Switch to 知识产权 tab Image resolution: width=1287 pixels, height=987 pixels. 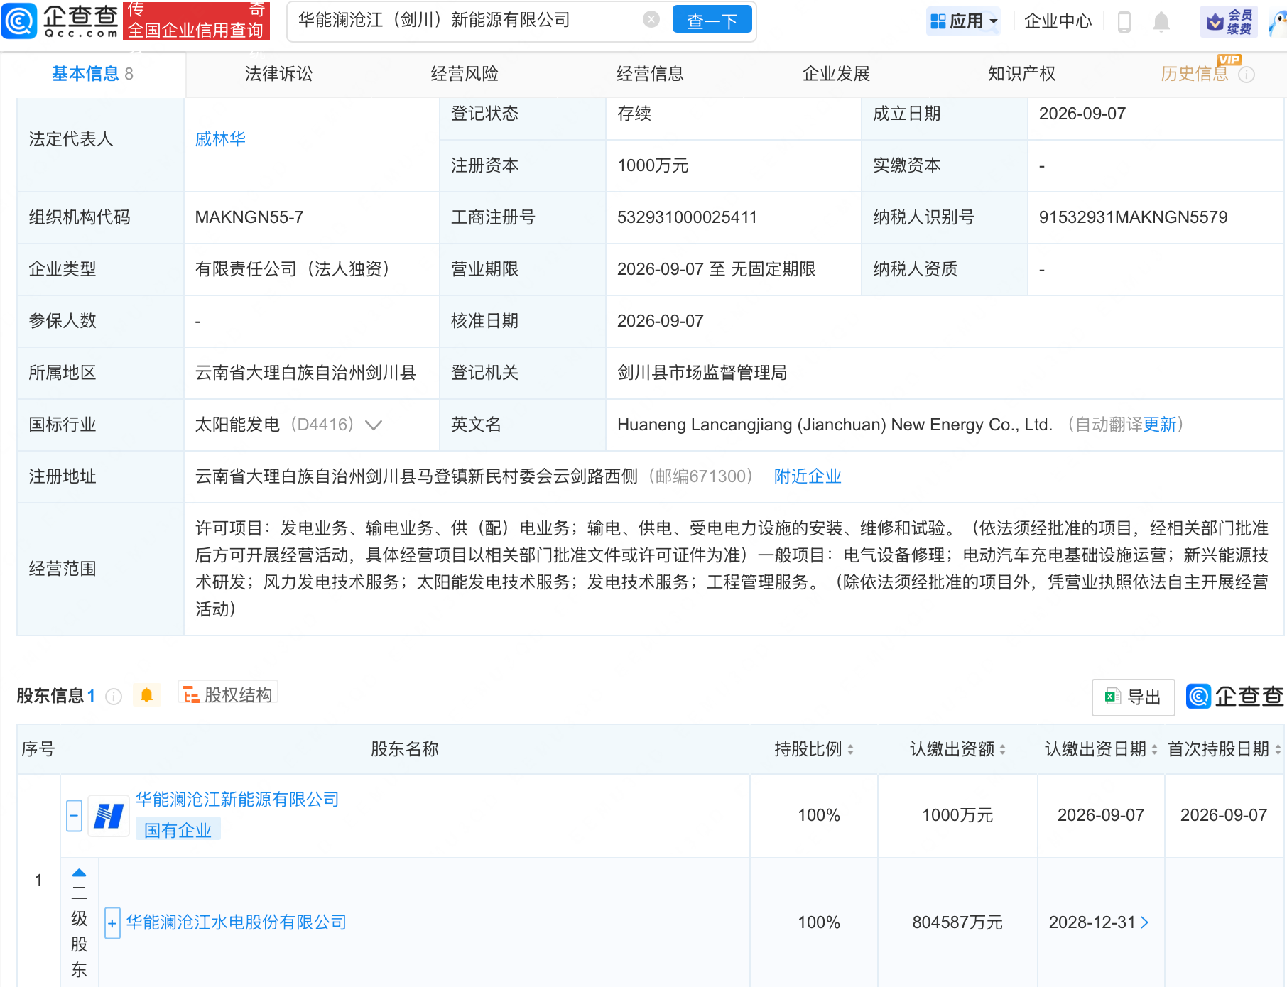click(1021, 74)
